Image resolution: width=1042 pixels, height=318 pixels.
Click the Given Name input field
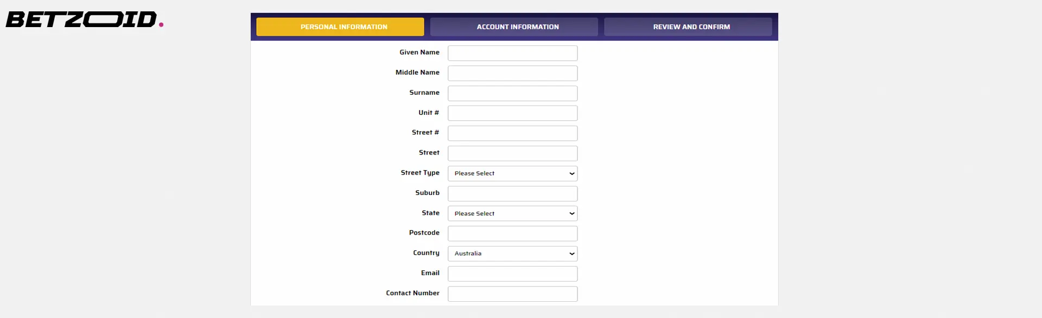pyautogui.click(x=512, y=53)
